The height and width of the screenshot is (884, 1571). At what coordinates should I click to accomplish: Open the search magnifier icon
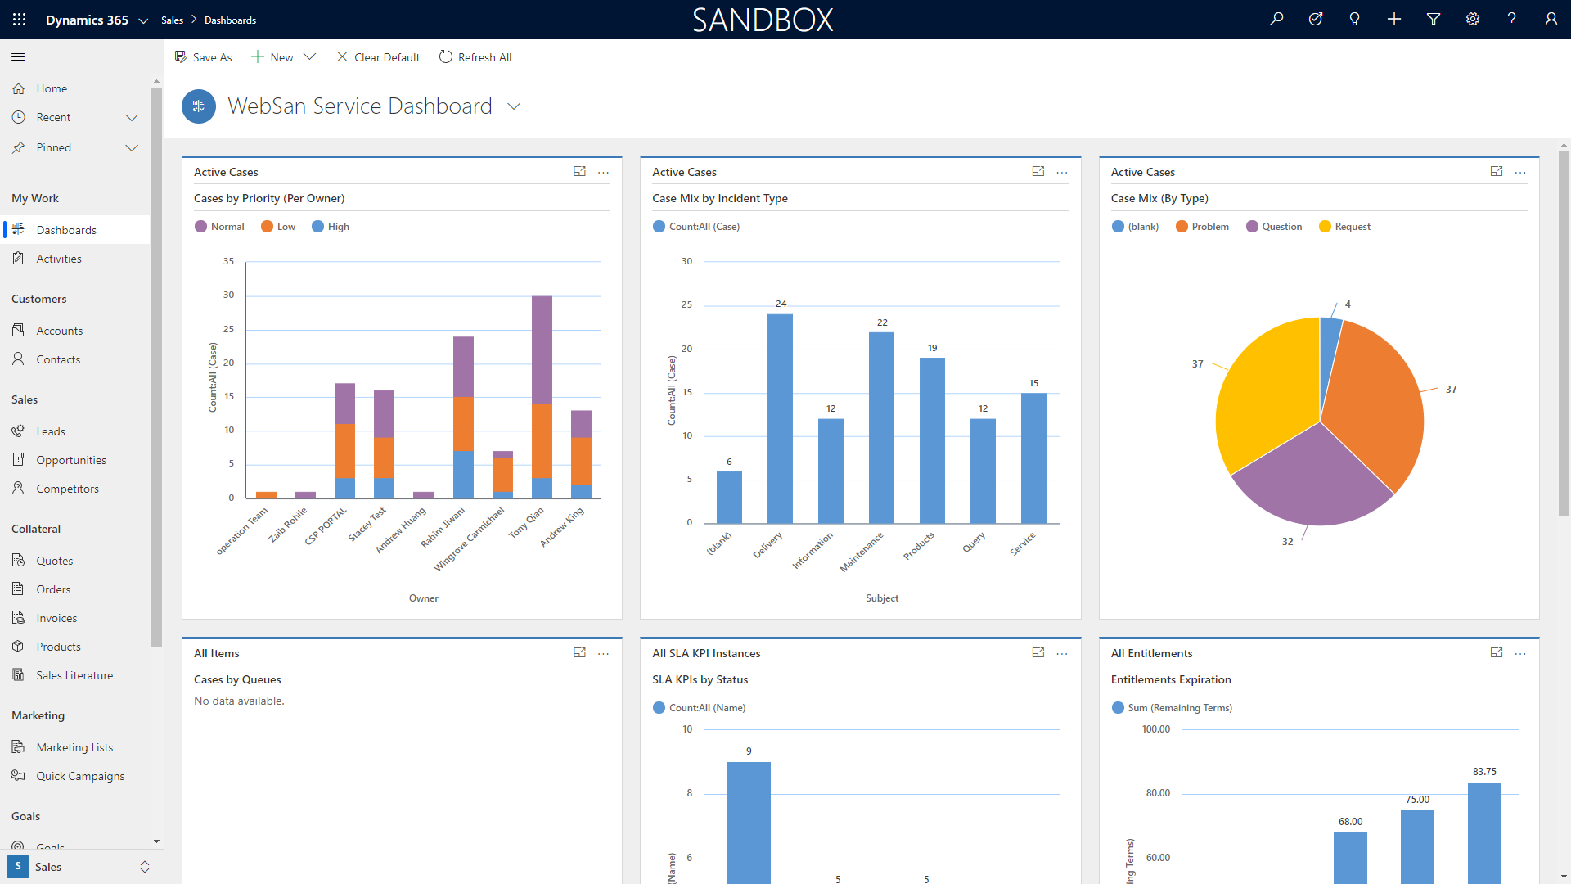point(1276,20)
